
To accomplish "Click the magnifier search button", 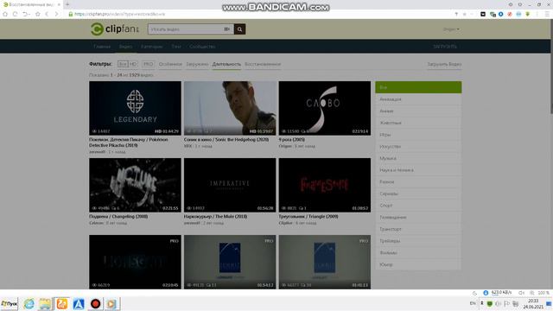I will 239,29.
